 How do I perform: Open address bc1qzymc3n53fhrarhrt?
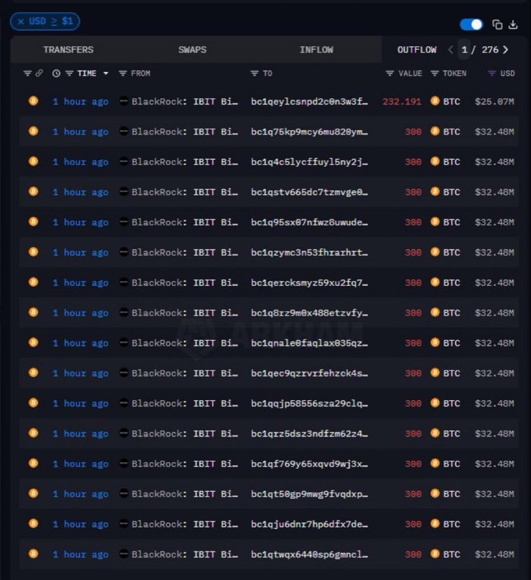point(309,252)
